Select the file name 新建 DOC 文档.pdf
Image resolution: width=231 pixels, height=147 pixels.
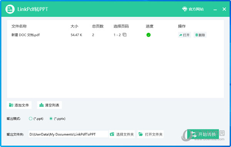[26, 35]
